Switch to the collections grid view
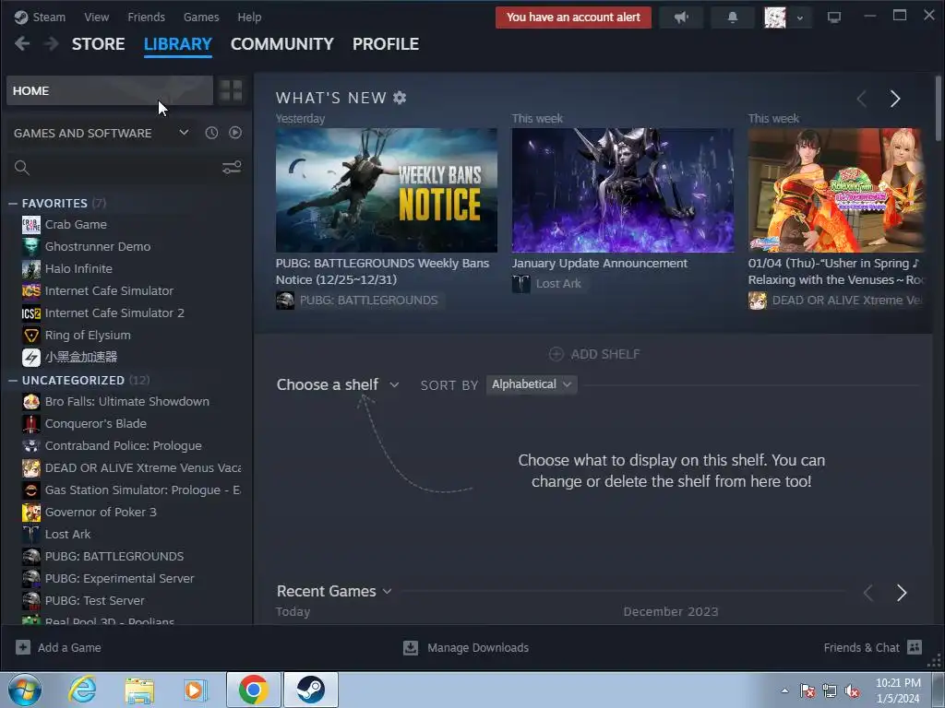945x708 pixels. coord(230,91)
